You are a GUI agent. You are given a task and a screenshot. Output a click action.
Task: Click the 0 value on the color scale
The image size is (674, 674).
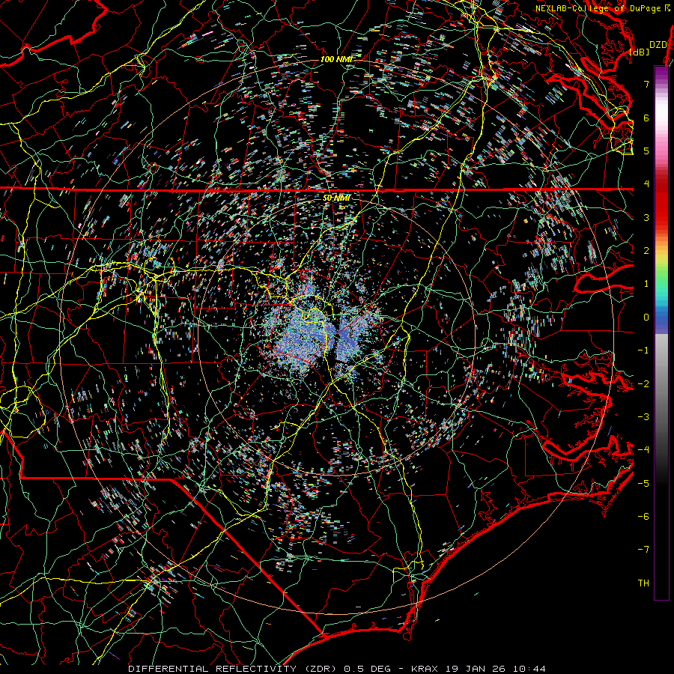pyautogui.click(x=646, y=318)
